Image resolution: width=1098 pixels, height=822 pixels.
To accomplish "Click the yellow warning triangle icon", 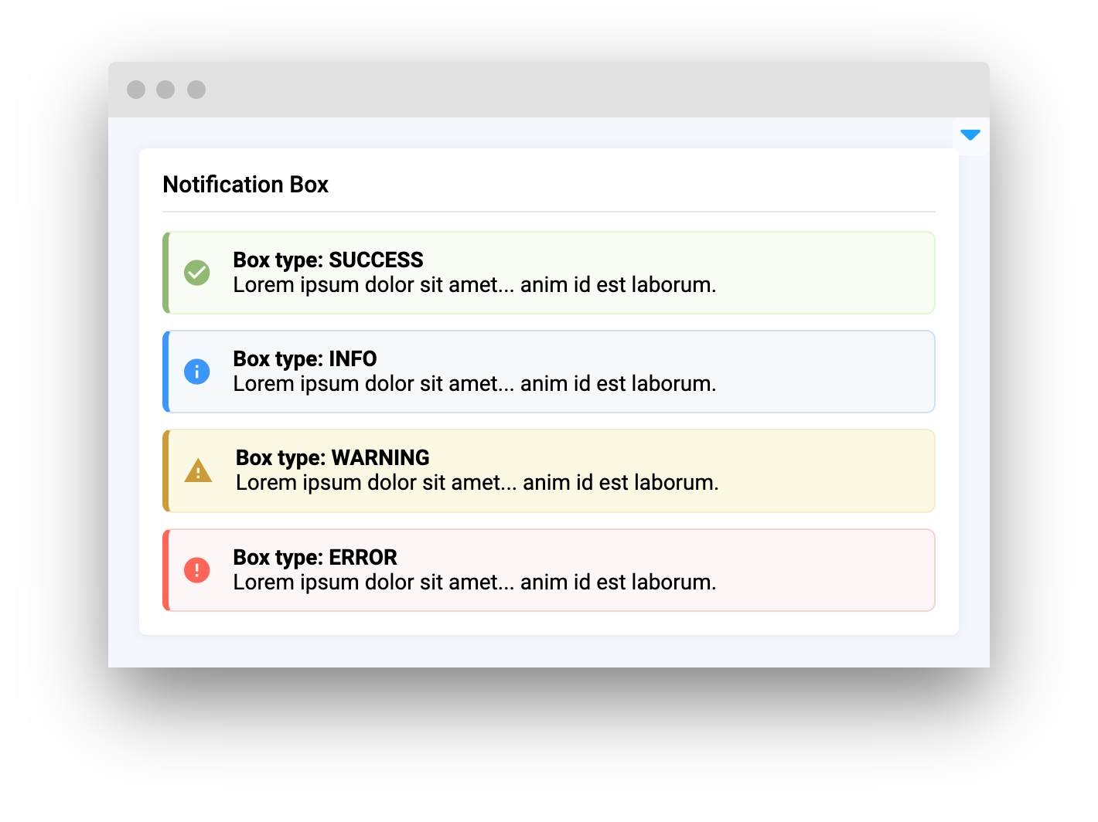I will [x=198, y=470].
